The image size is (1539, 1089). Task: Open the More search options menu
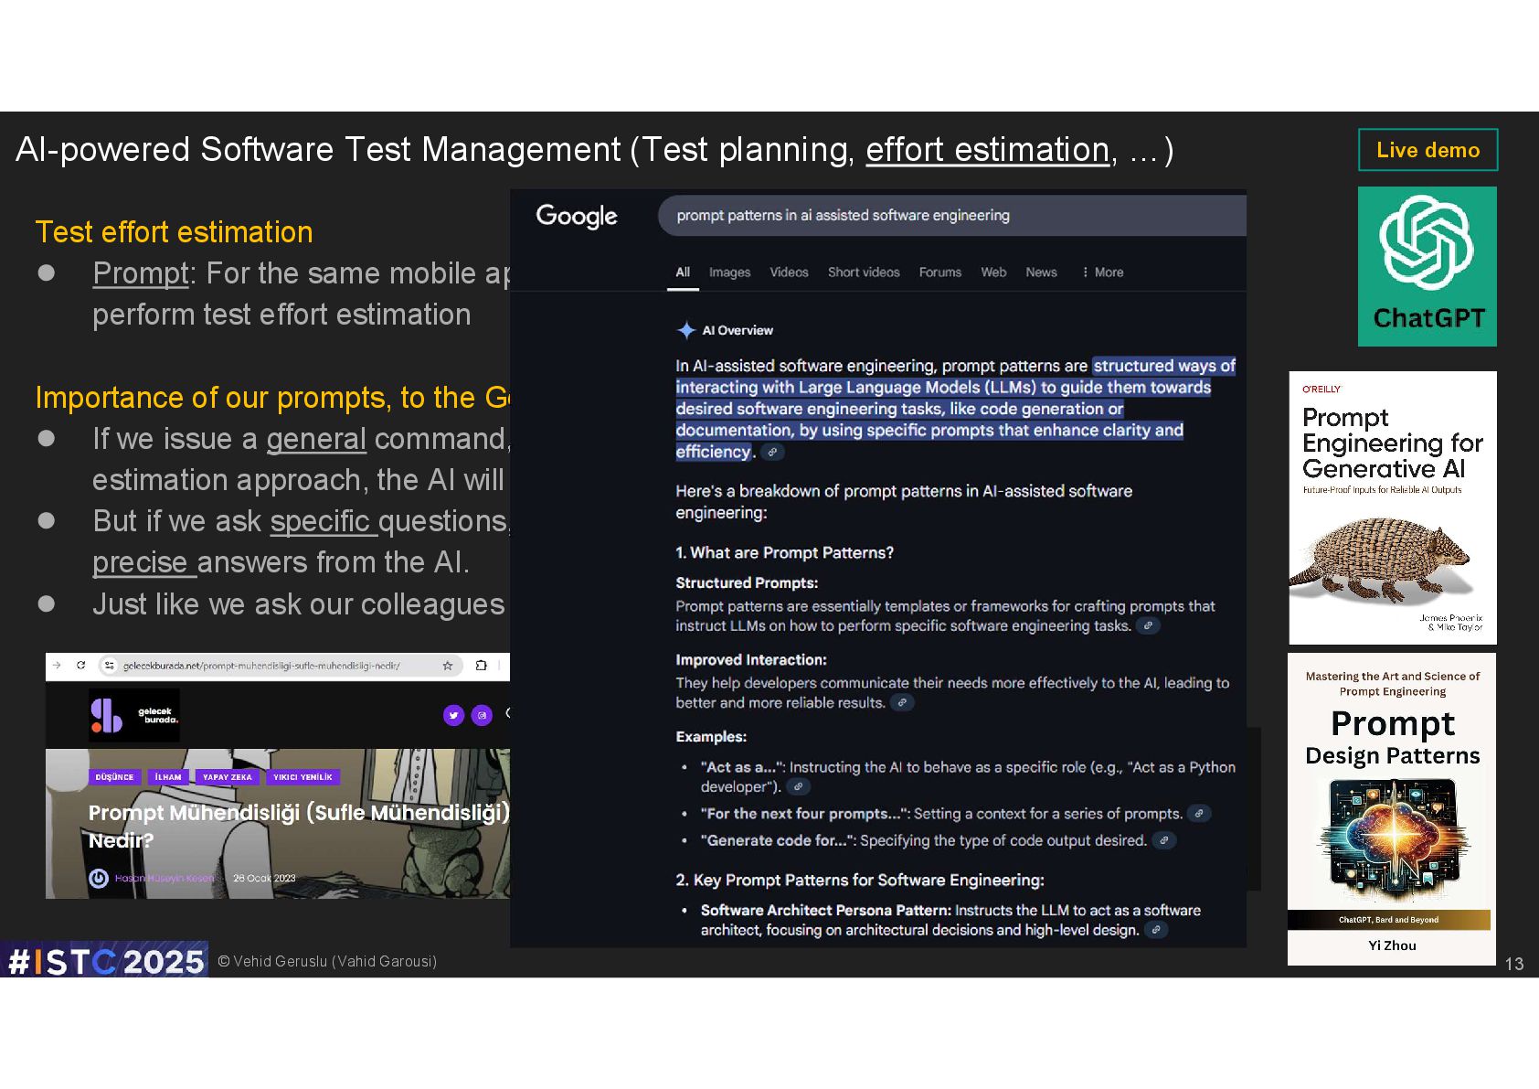pos(1102,272)
